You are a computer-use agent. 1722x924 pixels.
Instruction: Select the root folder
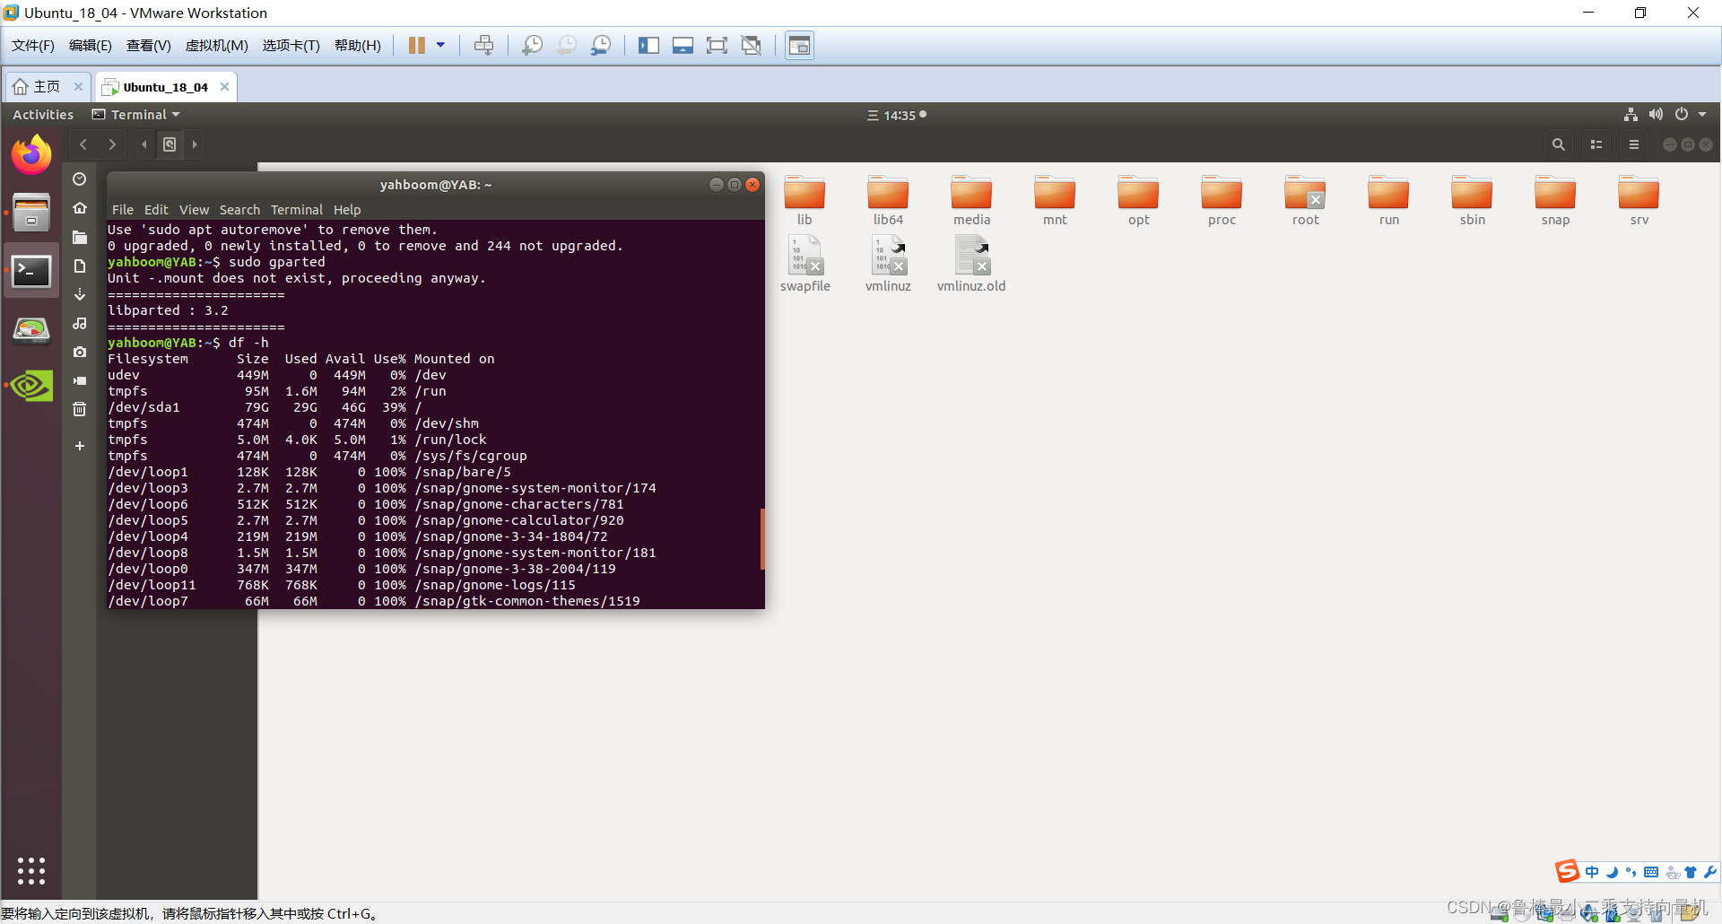[x=1305, y=202]
